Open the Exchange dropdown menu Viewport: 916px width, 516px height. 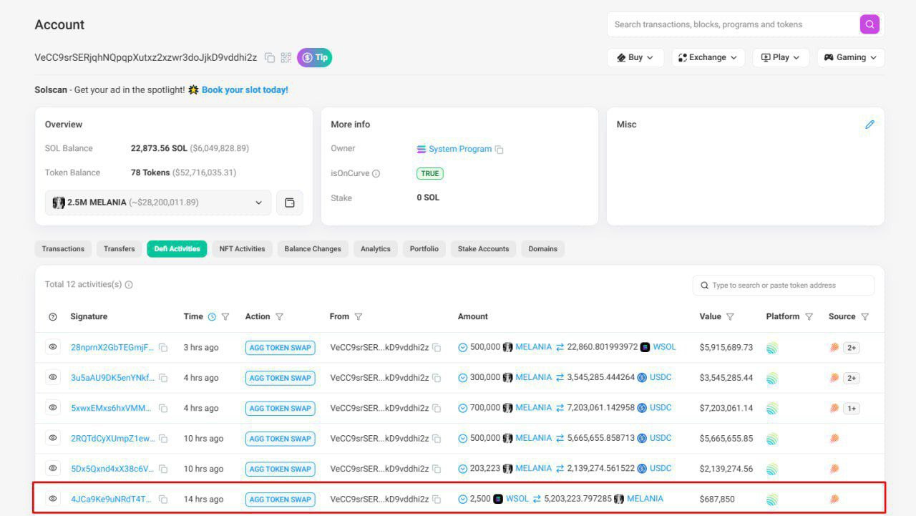(x=708, y=58)
